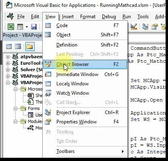This screenshot has height=161, width=168.
Task: Click the Save toolbar icon
Action: pos(34,27)
